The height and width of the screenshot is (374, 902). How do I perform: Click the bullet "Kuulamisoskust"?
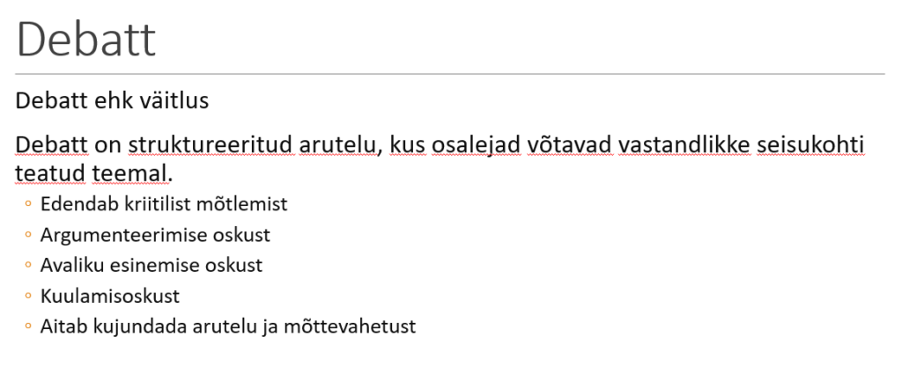point(110,297)
